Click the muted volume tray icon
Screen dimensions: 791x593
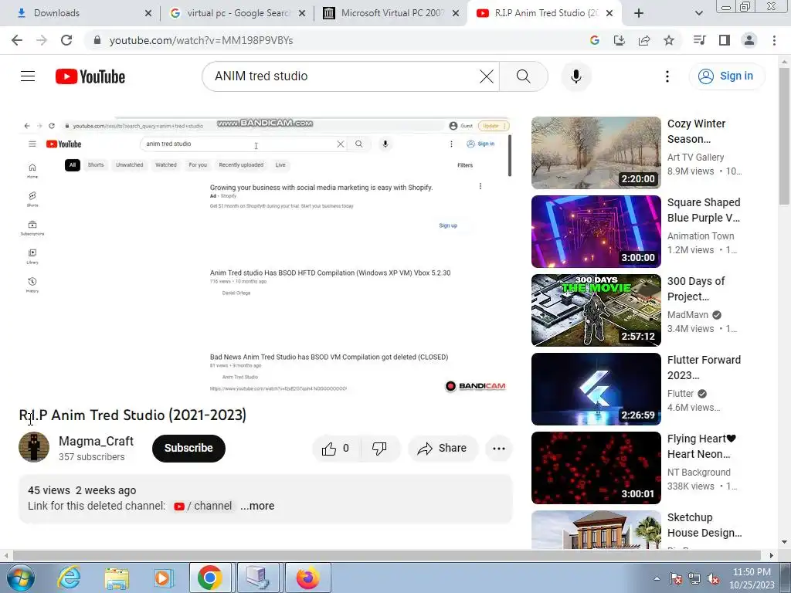(x=713, y=578)
